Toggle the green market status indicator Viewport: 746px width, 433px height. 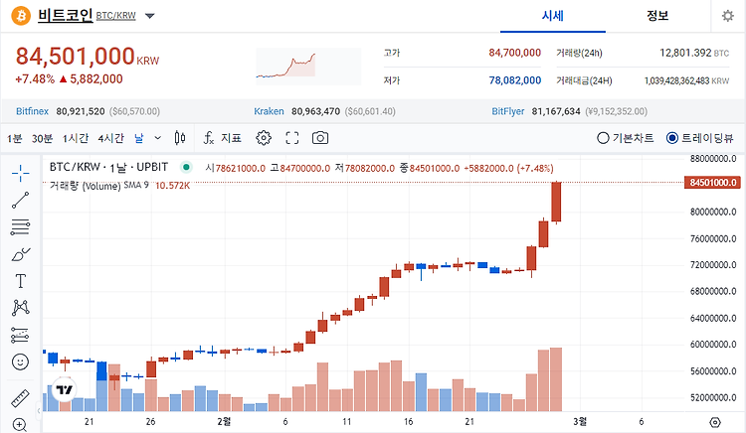point(187,167)
